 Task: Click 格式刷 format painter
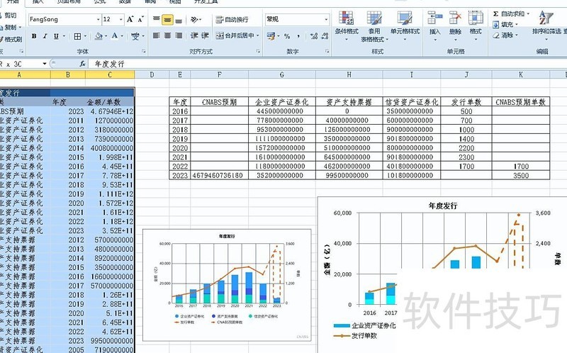pos(11,39)
